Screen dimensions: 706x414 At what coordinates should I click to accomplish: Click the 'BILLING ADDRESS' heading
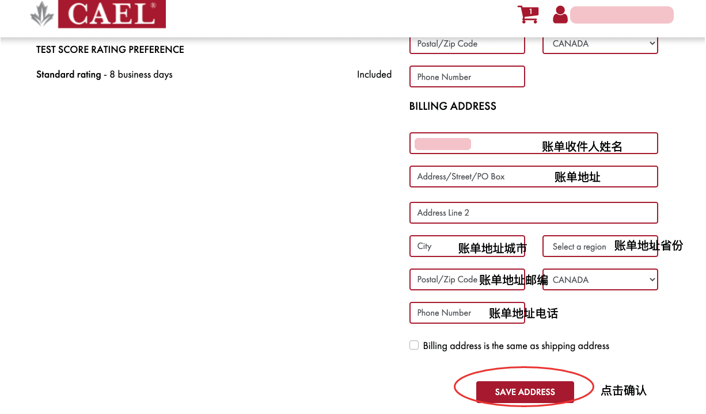pos(453,106)
